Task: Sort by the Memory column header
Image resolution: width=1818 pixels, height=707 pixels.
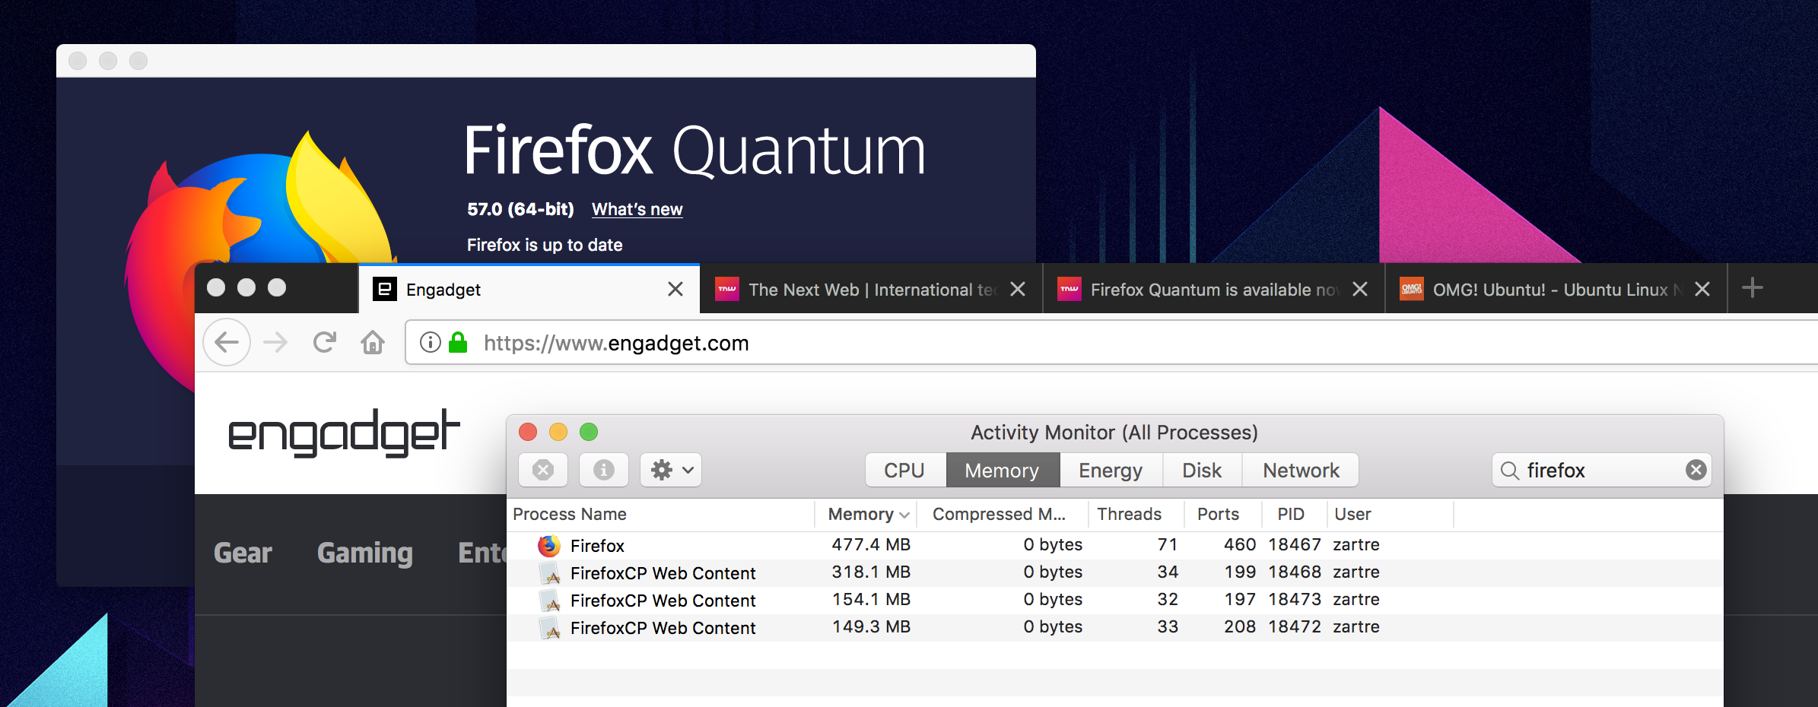Action: click(x=867, y=514)
